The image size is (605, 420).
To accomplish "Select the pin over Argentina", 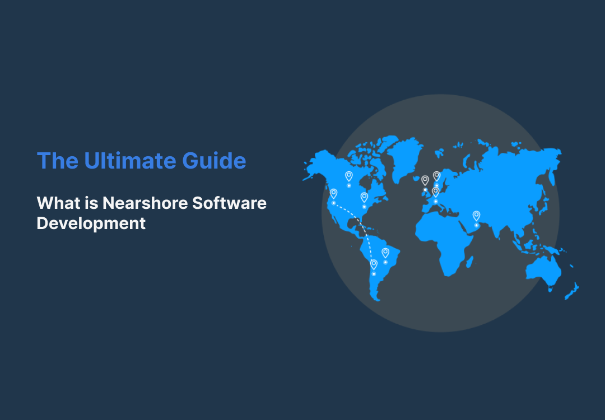I will [374, 264].
